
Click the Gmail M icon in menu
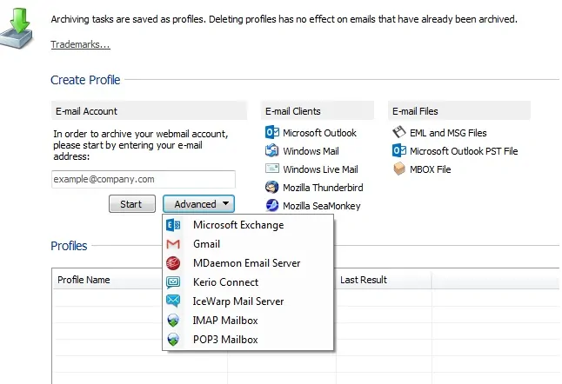point(173,244)
